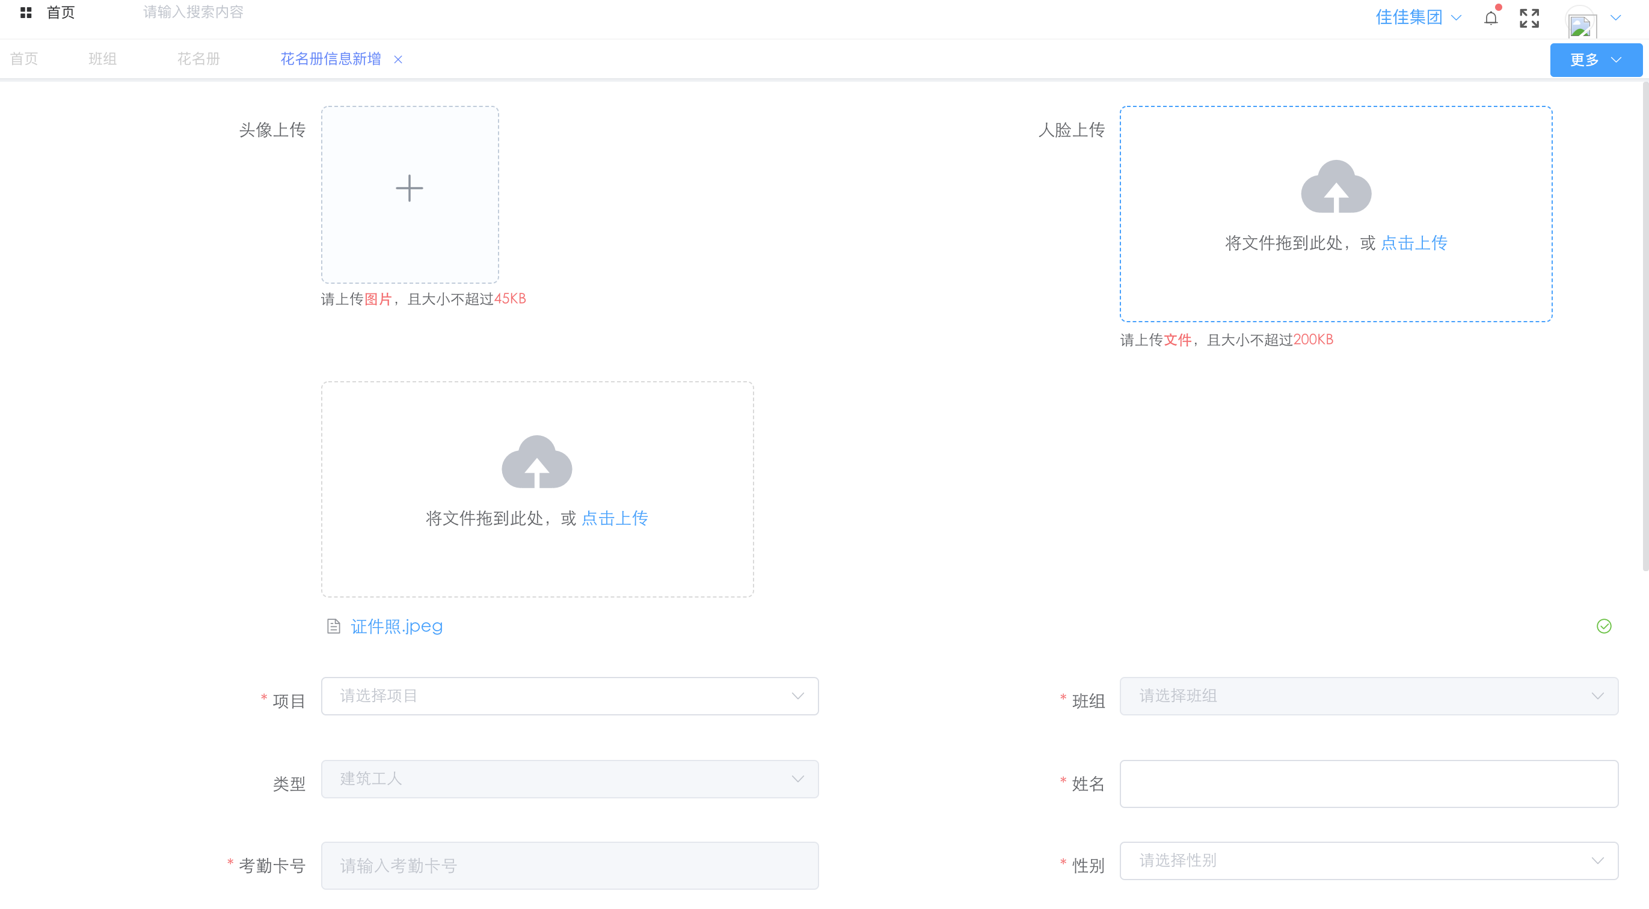This screenshot has width=1649, height=909.
Task: Click 首页 in the top header
Action: click(61, 12)
